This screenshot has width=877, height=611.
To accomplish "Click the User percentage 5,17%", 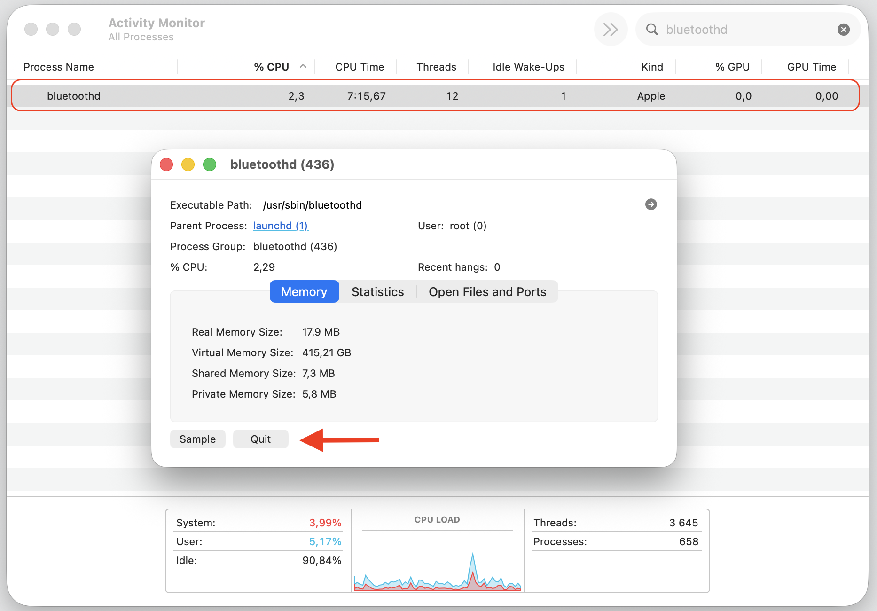I will click(x=325, y=541).
